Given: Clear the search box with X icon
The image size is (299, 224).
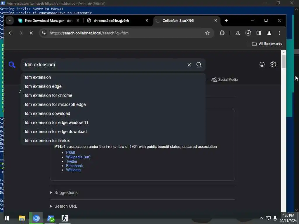Looking at the screenshot, I should pyautogui.click(x=189, y=65).
